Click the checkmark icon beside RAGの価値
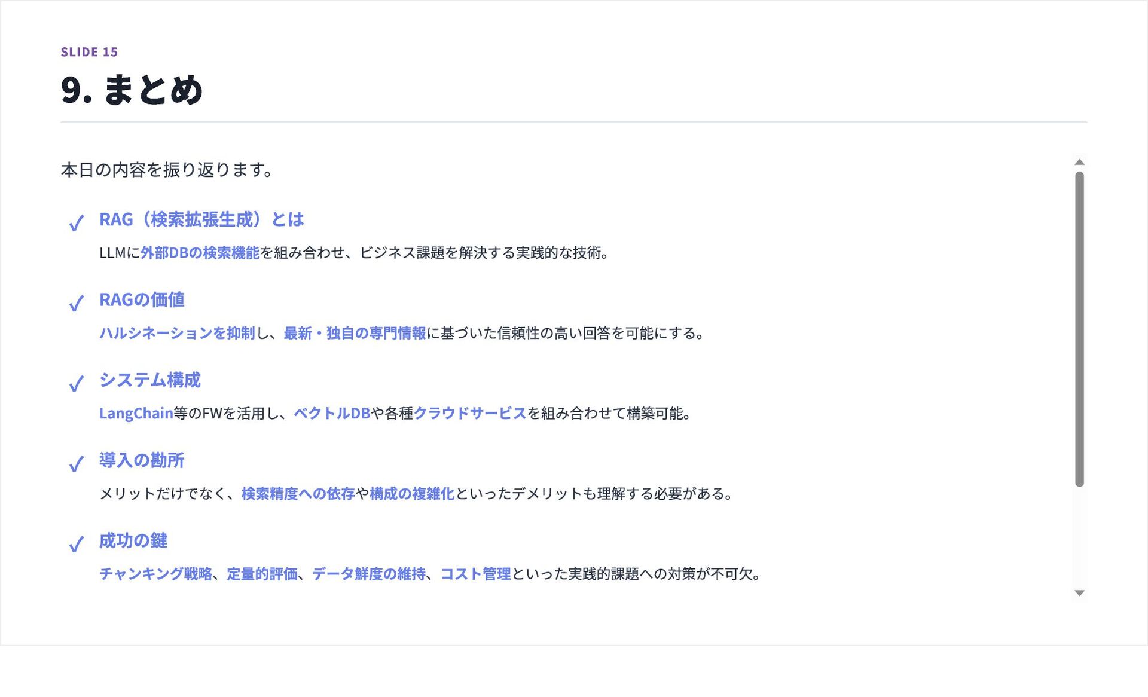Screen dimensions: 1148x697 tap(77, 303)
